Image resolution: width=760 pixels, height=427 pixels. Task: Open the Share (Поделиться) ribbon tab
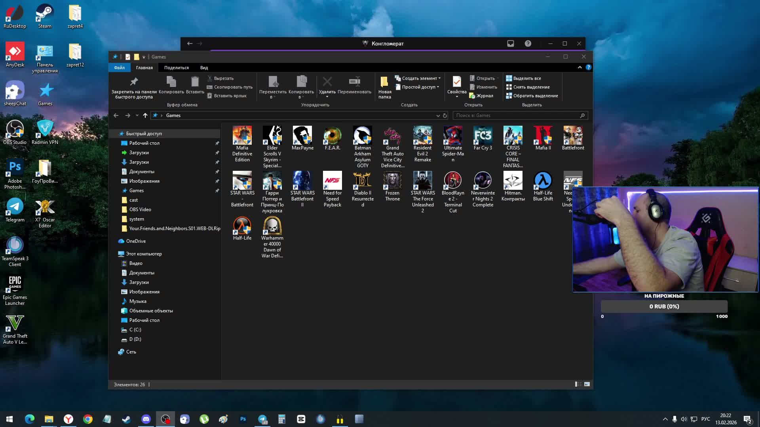pyautogui.click(x=176, y=68)
